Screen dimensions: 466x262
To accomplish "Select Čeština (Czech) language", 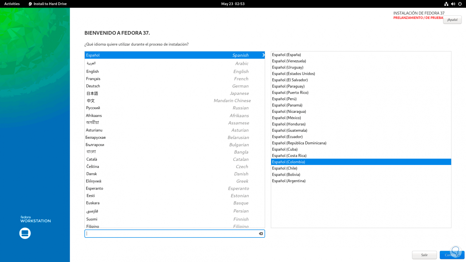I will point(175,167).
